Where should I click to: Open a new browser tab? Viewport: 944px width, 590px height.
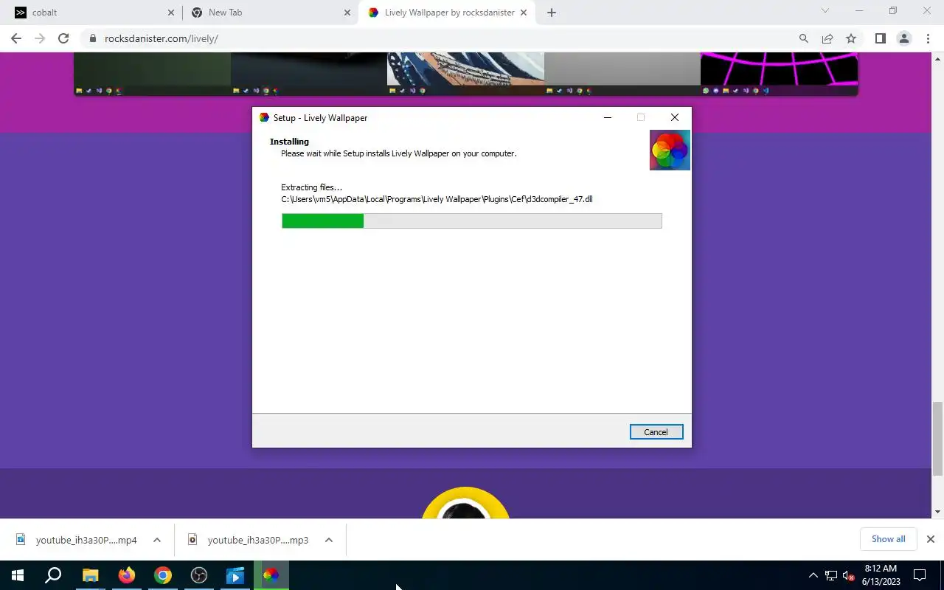point(552,13)
